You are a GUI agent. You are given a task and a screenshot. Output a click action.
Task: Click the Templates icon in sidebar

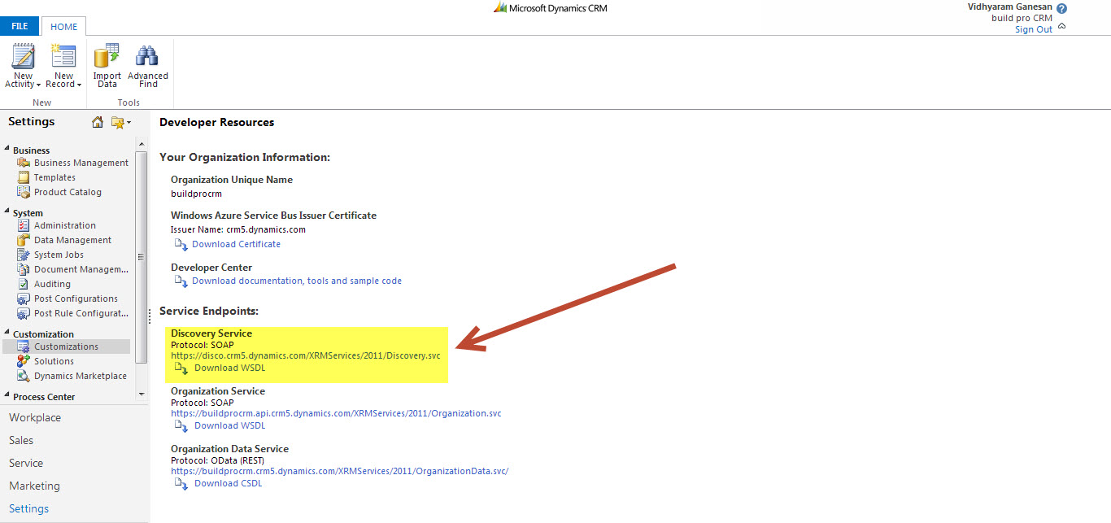click(24, 177)
